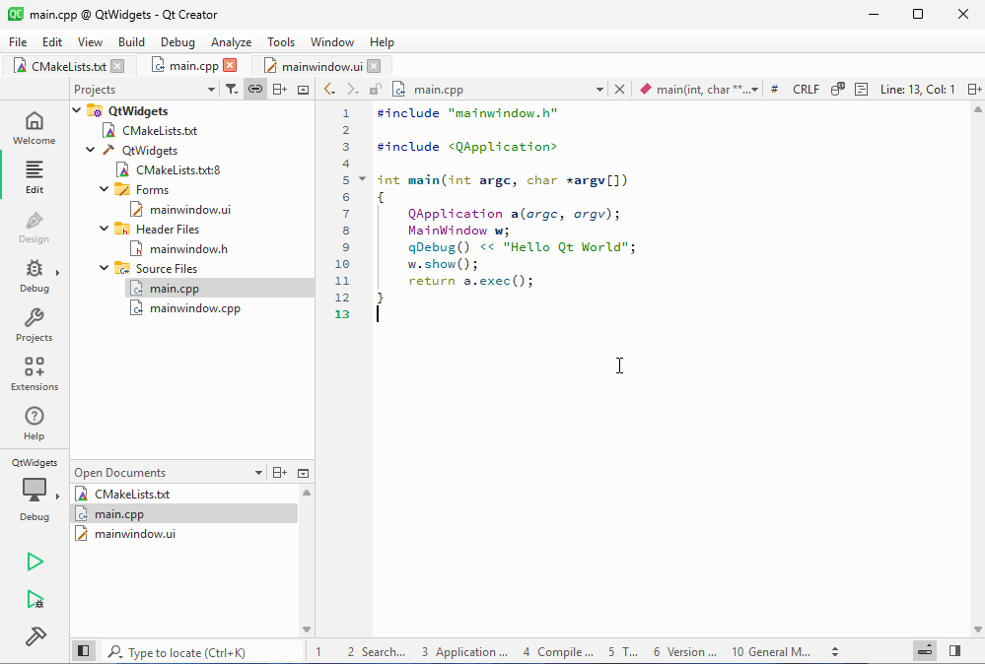Switch to the CMakeLists.txt editor tab
The width and height of the screenshot is (985, 664).
point(68,66)
